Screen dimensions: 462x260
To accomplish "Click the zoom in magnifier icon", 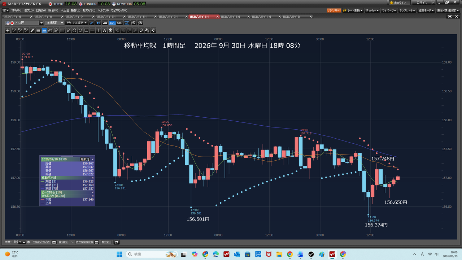I will (140, 23).
